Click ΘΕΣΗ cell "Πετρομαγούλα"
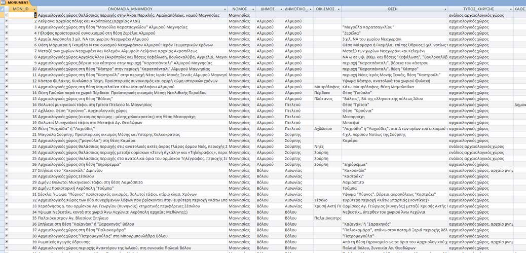526x253 pixels. 395,236
